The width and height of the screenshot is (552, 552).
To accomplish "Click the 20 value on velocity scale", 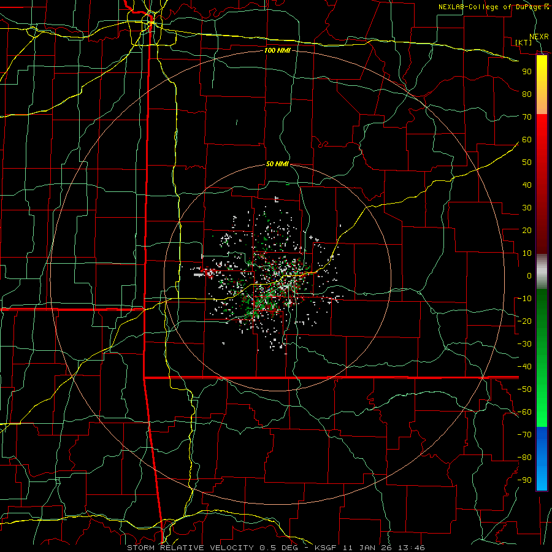I will (527, 230).
